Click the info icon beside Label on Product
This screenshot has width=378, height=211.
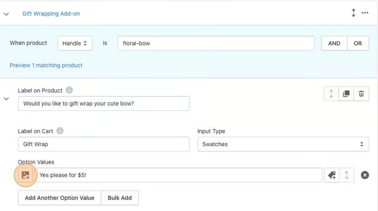pos(69,90)
